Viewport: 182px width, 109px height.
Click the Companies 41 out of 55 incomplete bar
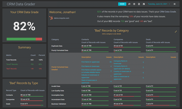tap(127, 96)
